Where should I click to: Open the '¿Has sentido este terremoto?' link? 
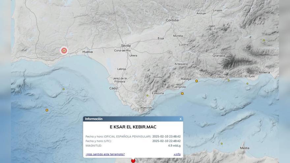tap(105, 154)
